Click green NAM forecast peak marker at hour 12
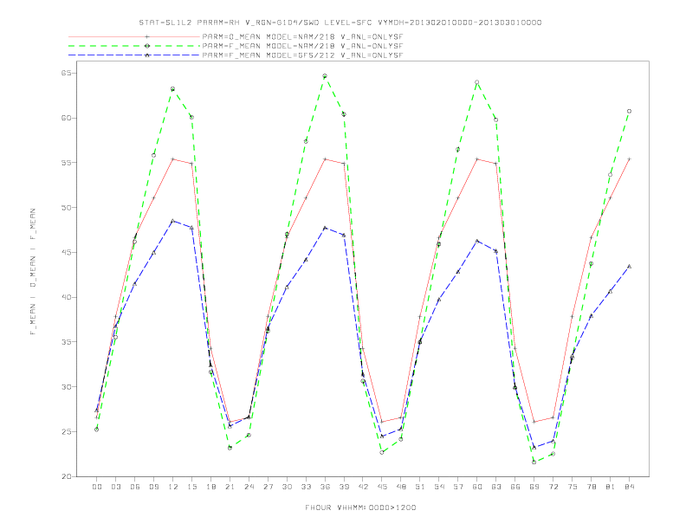686x530 pixels. [x=173, y=89]
